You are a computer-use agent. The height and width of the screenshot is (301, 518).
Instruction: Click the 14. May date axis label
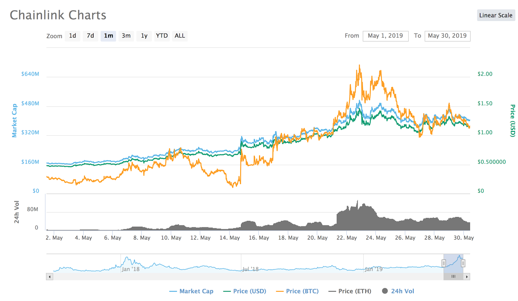(230, 238)
